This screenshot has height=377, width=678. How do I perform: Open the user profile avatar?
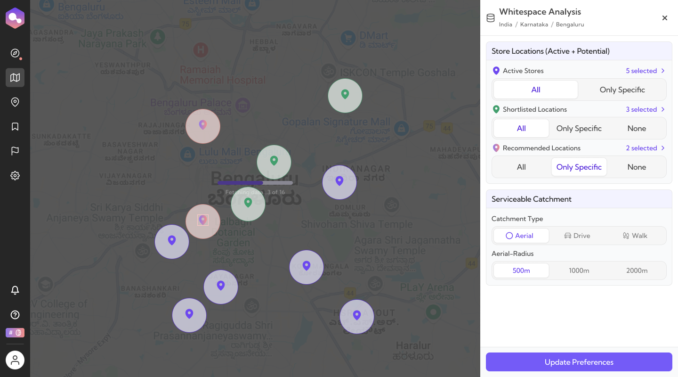pyautogui.click(x=15, y=360)
